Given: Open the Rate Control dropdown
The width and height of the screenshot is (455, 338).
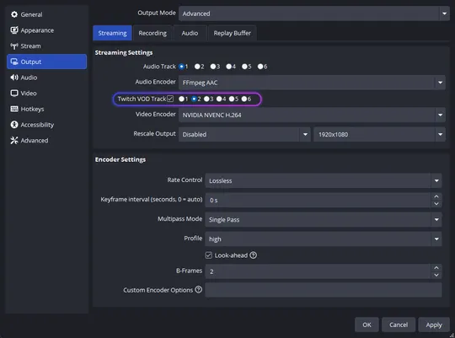Looking at the screenshot, I should 324,180.
